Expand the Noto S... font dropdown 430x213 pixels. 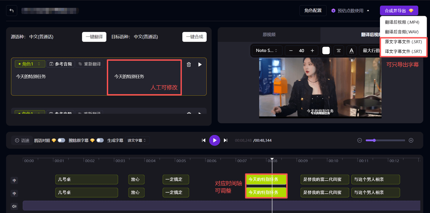(x=266, y=51)
